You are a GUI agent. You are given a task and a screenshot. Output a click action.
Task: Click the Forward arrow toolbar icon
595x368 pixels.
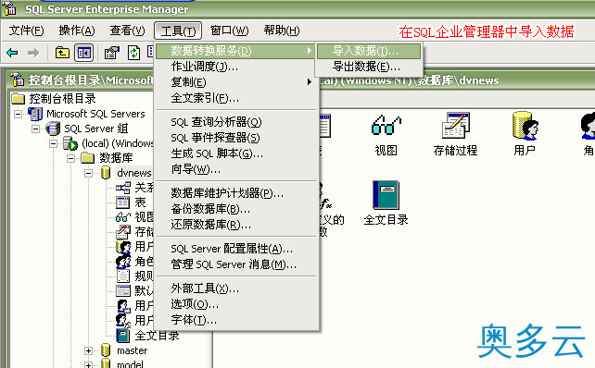[x=33, y=53]
